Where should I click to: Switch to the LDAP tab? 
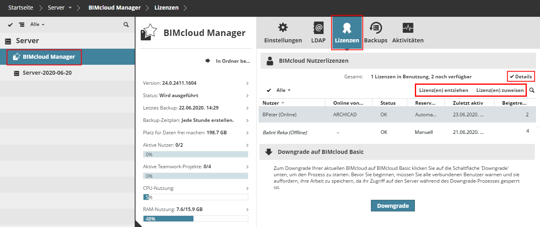(x=318, y=33)
